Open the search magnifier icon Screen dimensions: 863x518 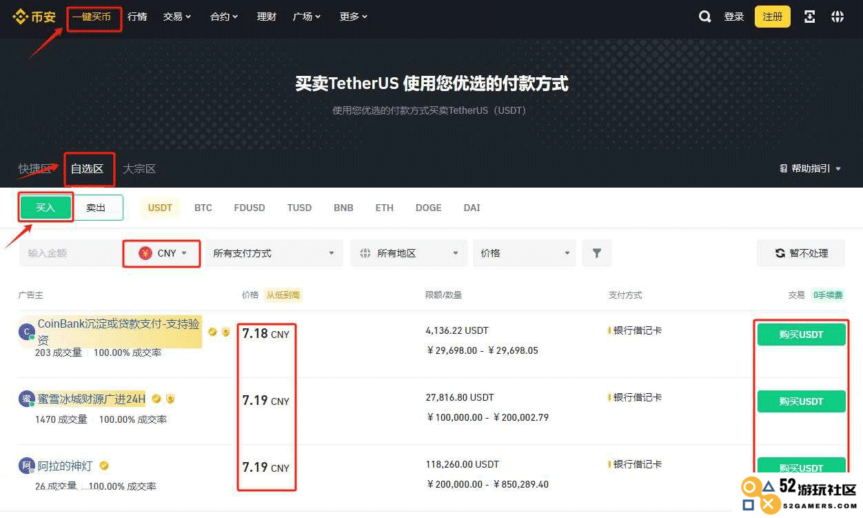704,17
